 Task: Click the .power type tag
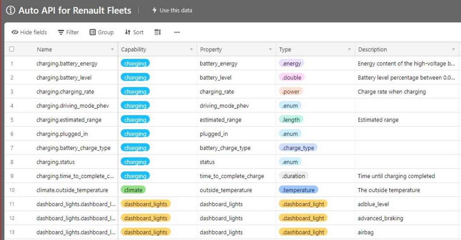tap(291, 92)
